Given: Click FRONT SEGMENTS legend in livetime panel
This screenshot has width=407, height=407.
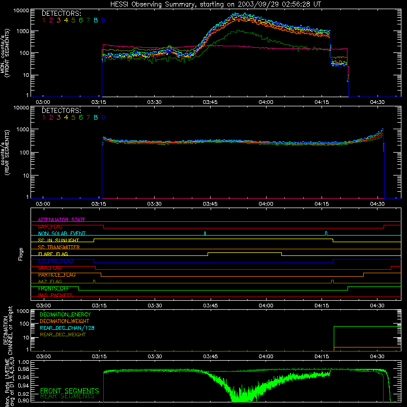Looking at the screenshot, I should coord(70,391).
